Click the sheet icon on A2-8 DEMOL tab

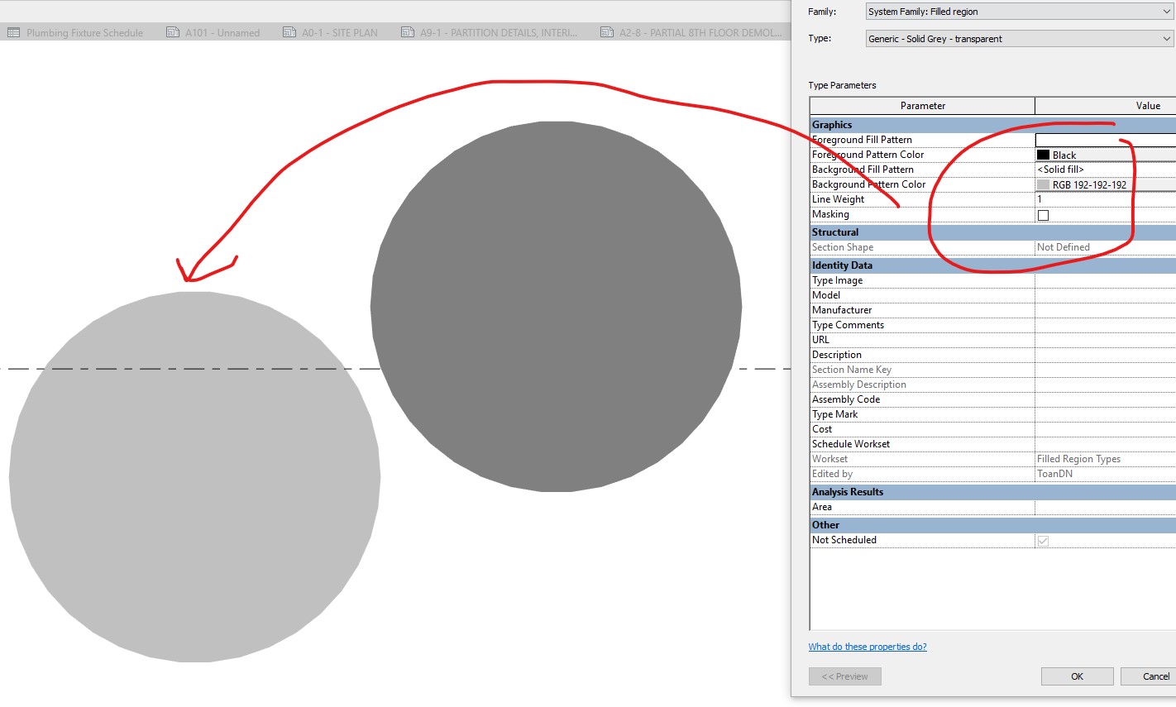click(609, 32)
